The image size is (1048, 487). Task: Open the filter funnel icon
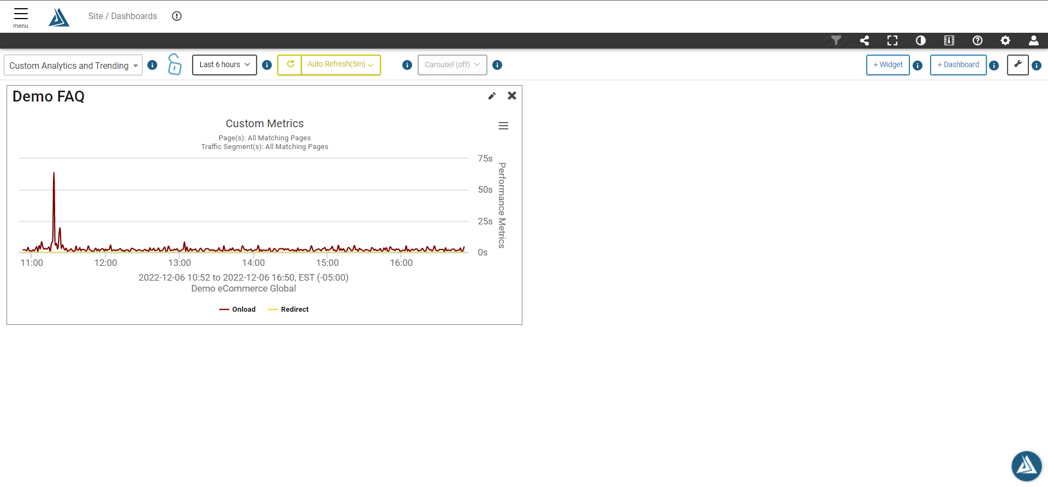click(836, 40)
